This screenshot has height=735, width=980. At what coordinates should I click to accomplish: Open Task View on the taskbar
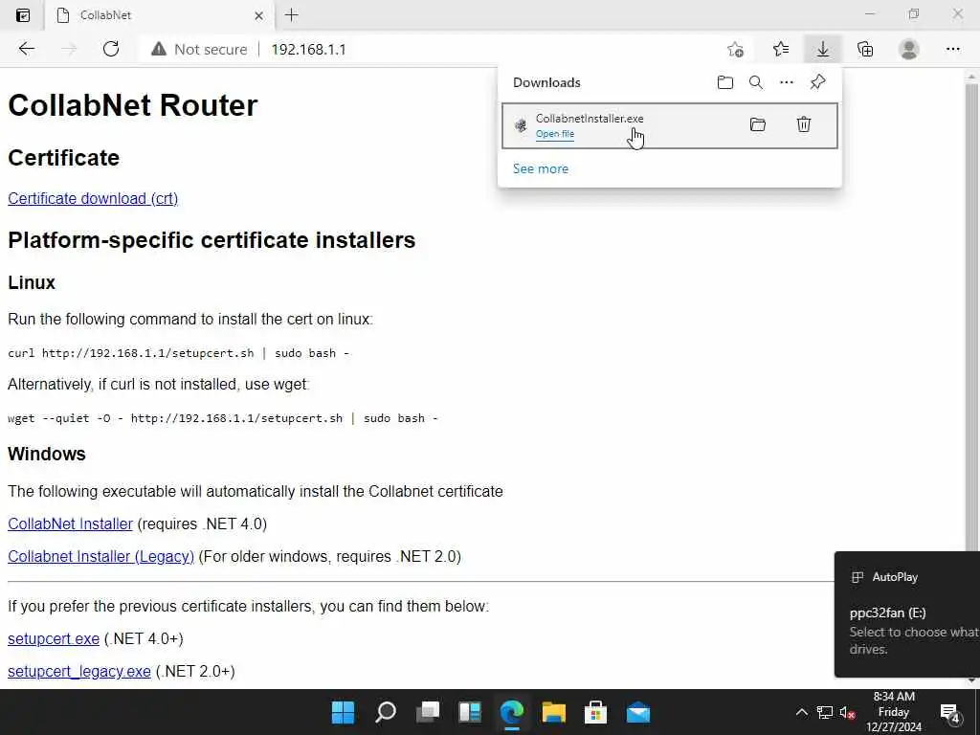[x=428, y=712]
